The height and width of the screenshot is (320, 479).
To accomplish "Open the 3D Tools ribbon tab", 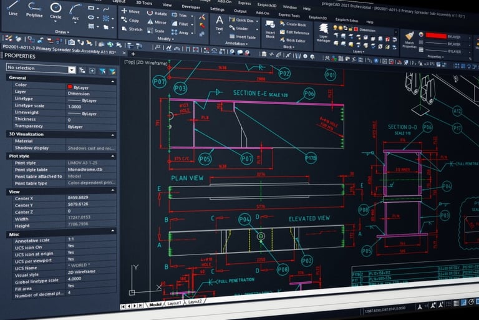I will 144,2.
